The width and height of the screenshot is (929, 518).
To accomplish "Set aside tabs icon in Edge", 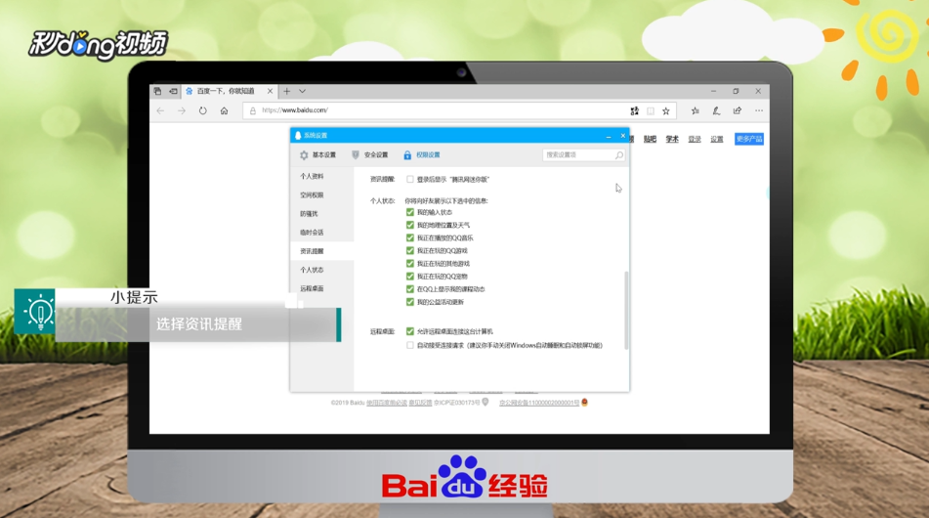I will [173, 91].
